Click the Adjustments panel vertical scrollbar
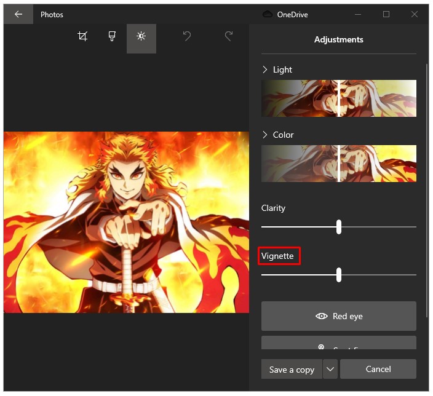Viewport: 433px width, 396px height. pos(427,191)
